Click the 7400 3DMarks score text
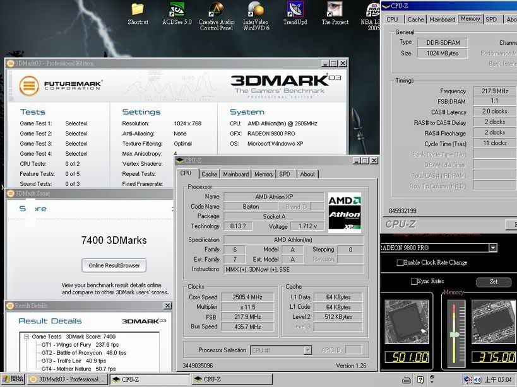 114,240
